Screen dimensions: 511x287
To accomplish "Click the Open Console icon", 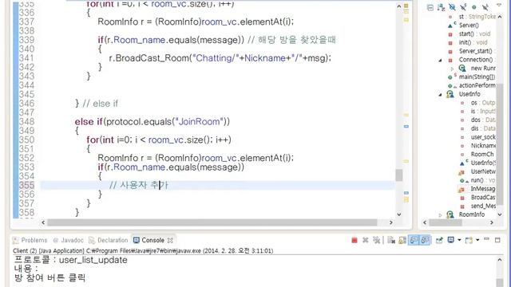I will (469, 240).
